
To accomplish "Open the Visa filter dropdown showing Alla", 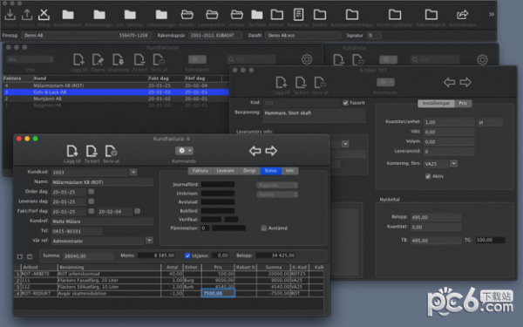I will [x=30, y=59].
